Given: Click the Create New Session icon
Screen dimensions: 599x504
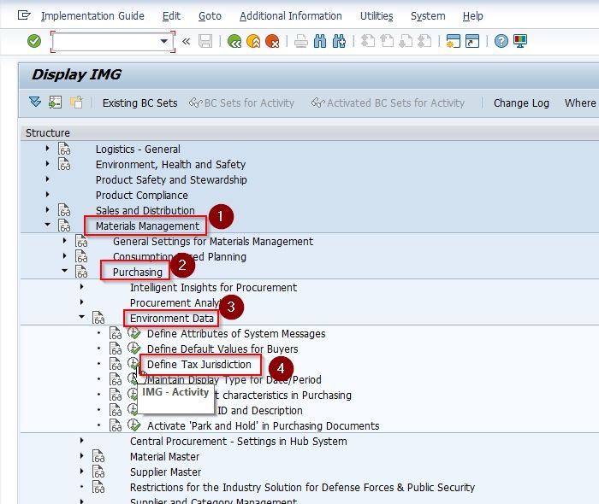Looking at the screenshot, I should (x=454, y=41).
